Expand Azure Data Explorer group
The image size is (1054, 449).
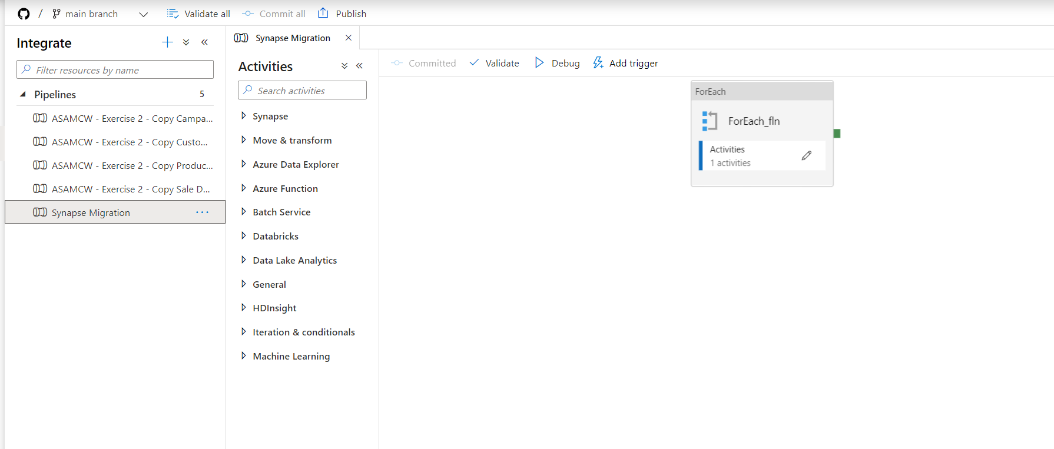244,164
